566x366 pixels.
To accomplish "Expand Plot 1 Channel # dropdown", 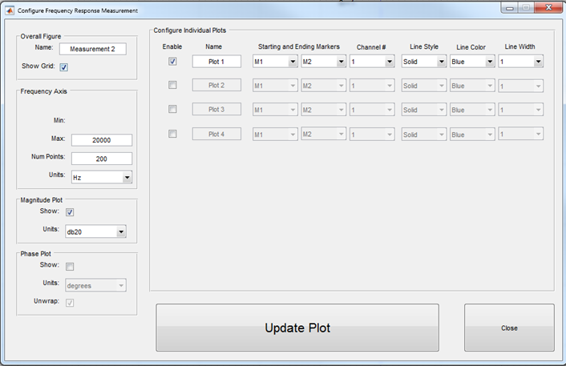I will click(371, 62).
